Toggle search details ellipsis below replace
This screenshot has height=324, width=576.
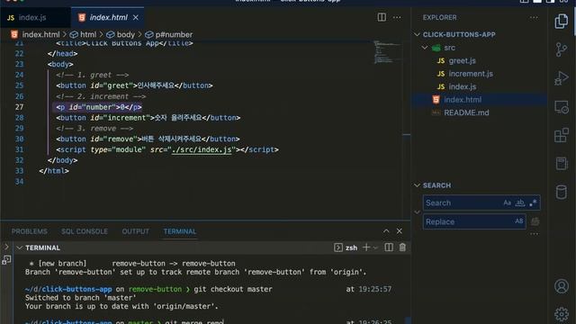coord(534,234)
